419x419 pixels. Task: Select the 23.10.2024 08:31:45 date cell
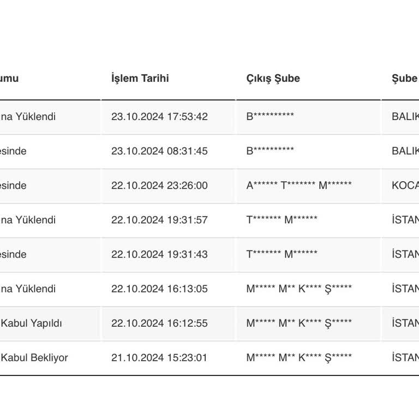pos(159,151)
